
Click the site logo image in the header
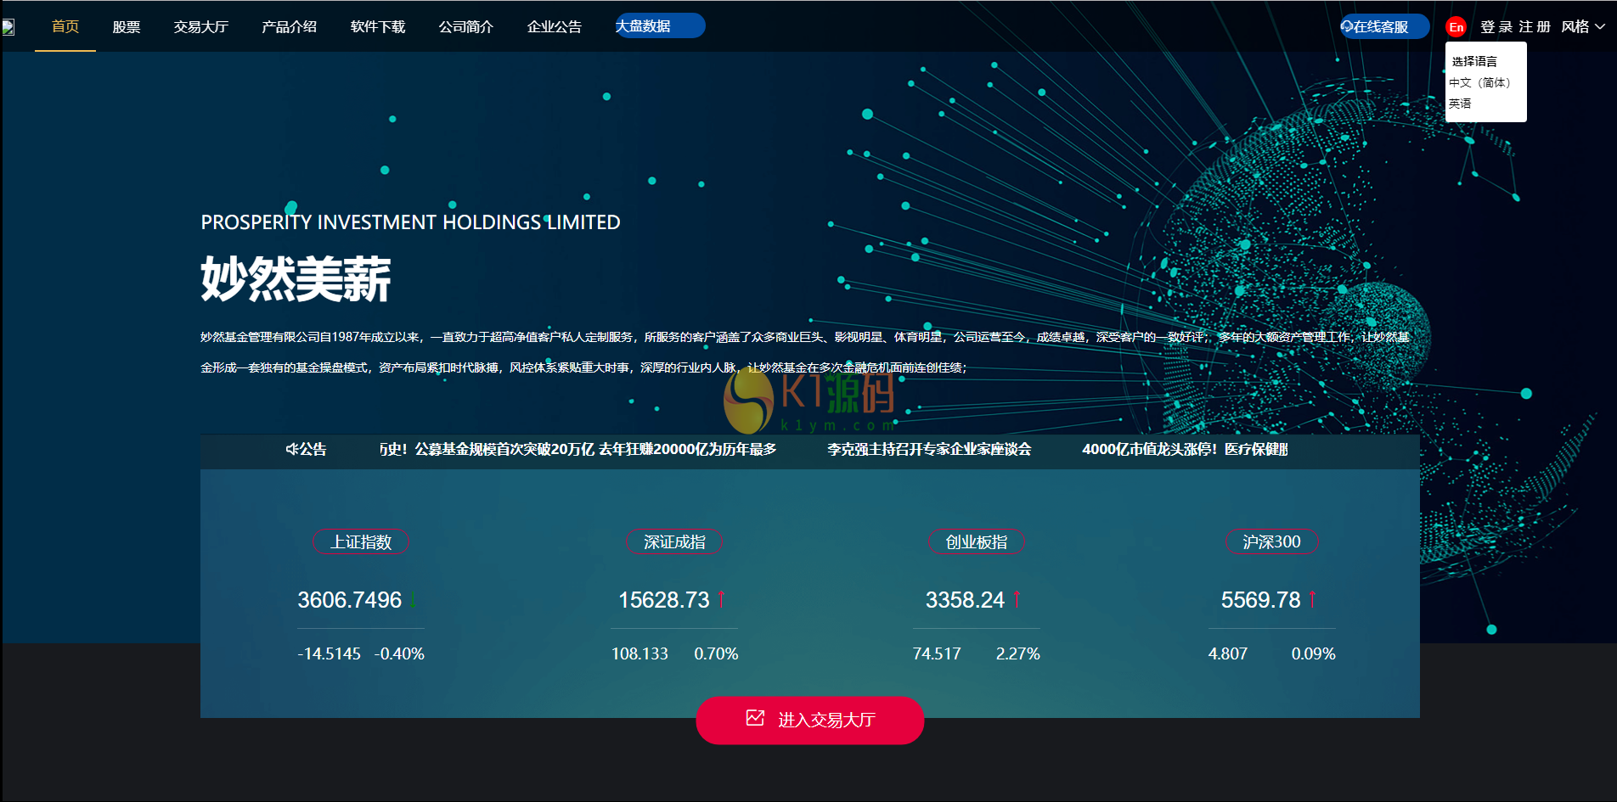point(8,27)
